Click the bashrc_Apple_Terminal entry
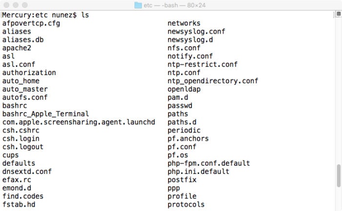 [x=45, y=114]
